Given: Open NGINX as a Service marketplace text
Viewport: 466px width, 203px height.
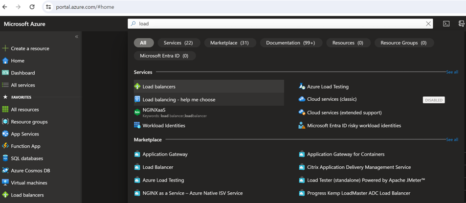Looking at the screenshot, I should 193,193.
